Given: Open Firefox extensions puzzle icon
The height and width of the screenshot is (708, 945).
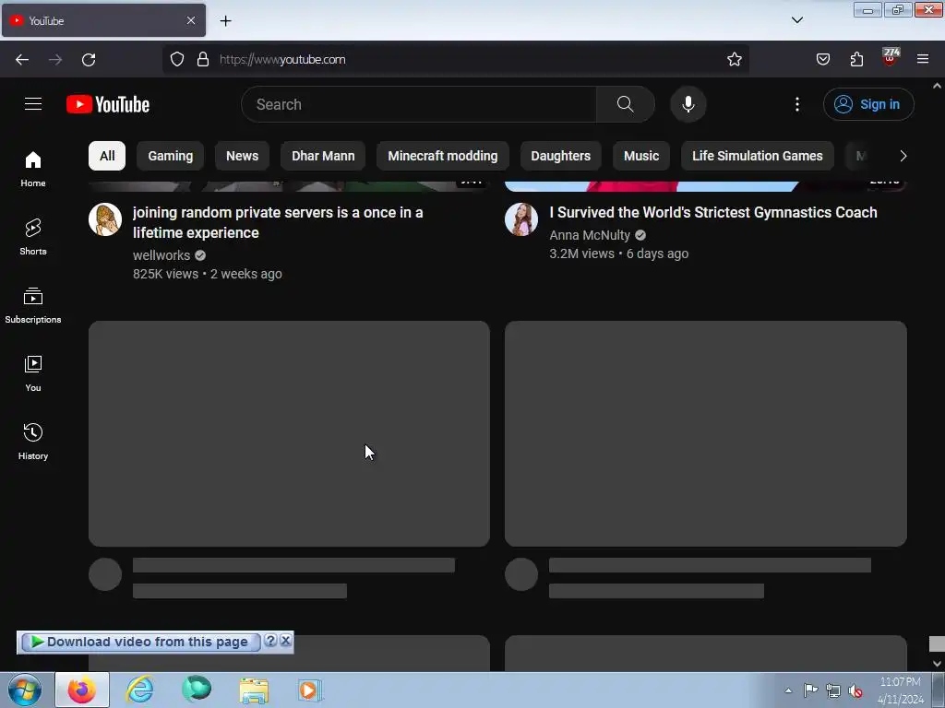Looking at the screenshot, I should (x=856, y=59).
